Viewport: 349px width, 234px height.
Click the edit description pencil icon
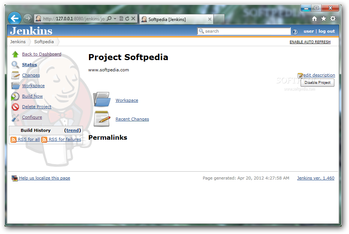pyautogui.click(x=300, y=75)
